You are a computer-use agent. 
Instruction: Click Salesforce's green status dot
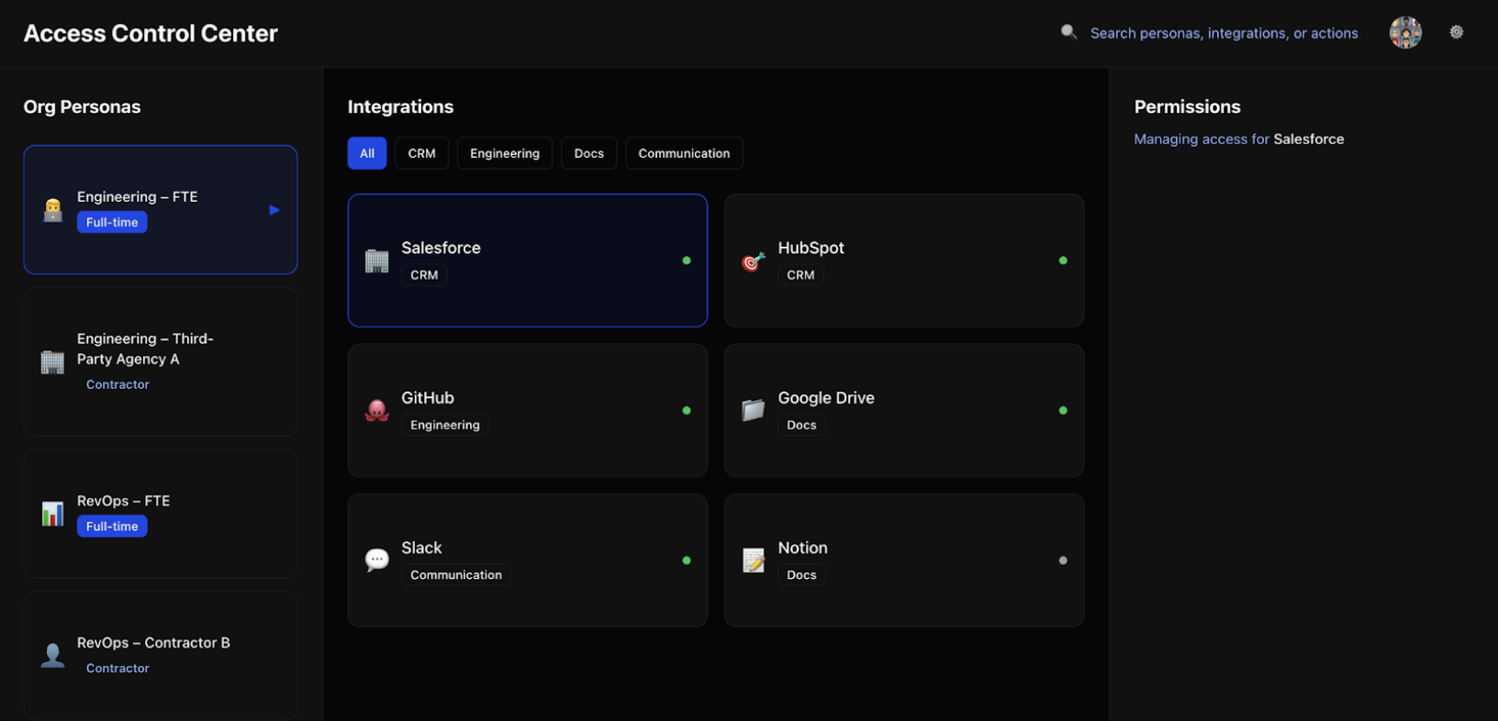pyautogui.click(x=687, y=261)
